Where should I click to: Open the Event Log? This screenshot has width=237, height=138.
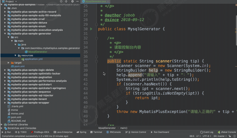207,132
